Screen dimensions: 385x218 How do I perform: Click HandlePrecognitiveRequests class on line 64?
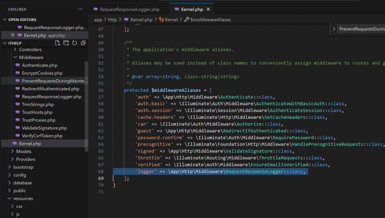click(327, 144)
